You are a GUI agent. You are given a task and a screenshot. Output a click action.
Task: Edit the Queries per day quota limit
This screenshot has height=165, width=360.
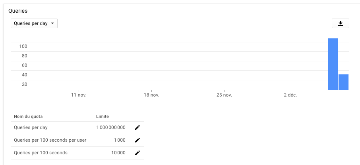(x=137, y=127)
